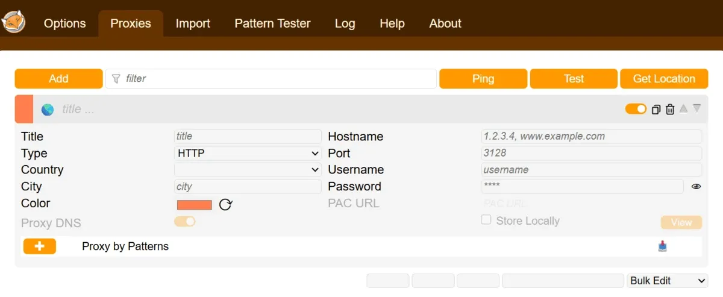Open the orange Color picker swatch
Image resolution: width=723 pixels, height=297 pixels.
pos(195,205)
